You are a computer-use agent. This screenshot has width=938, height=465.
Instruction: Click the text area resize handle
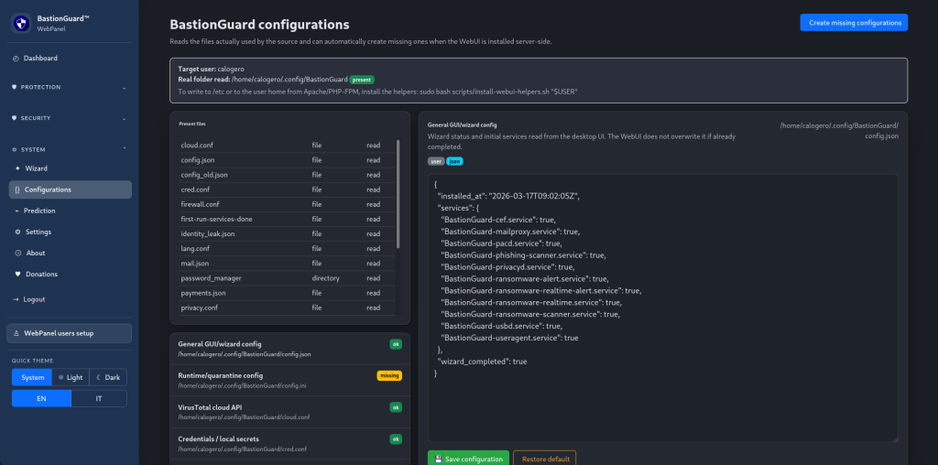click(x=895, y=439)
